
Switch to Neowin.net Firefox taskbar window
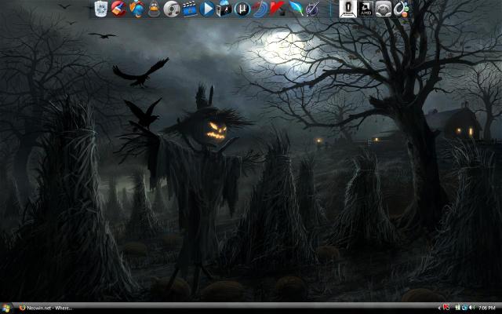[45, 309]
